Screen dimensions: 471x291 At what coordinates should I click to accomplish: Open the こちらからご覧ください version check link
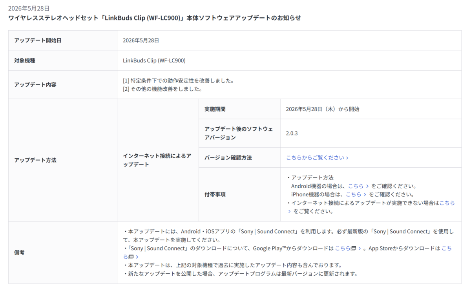[x=317, y=157]
